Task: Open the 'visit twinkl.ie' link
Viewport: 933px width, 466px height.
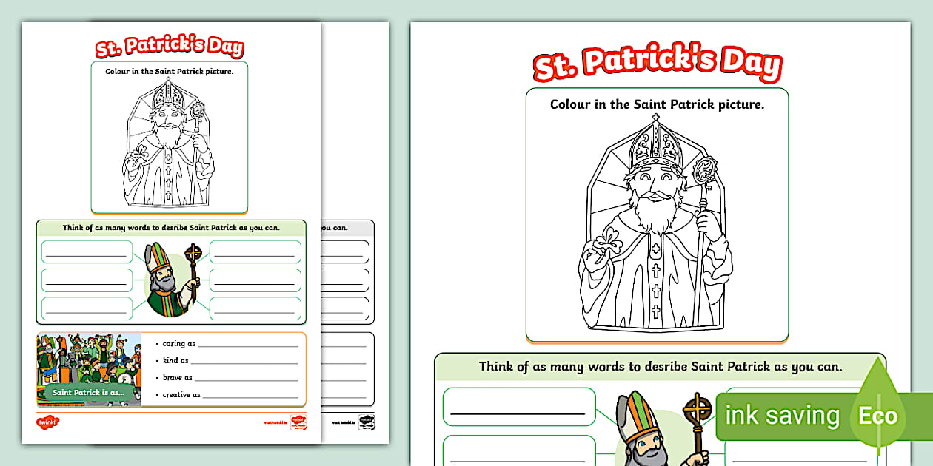Action: point(275,422)
